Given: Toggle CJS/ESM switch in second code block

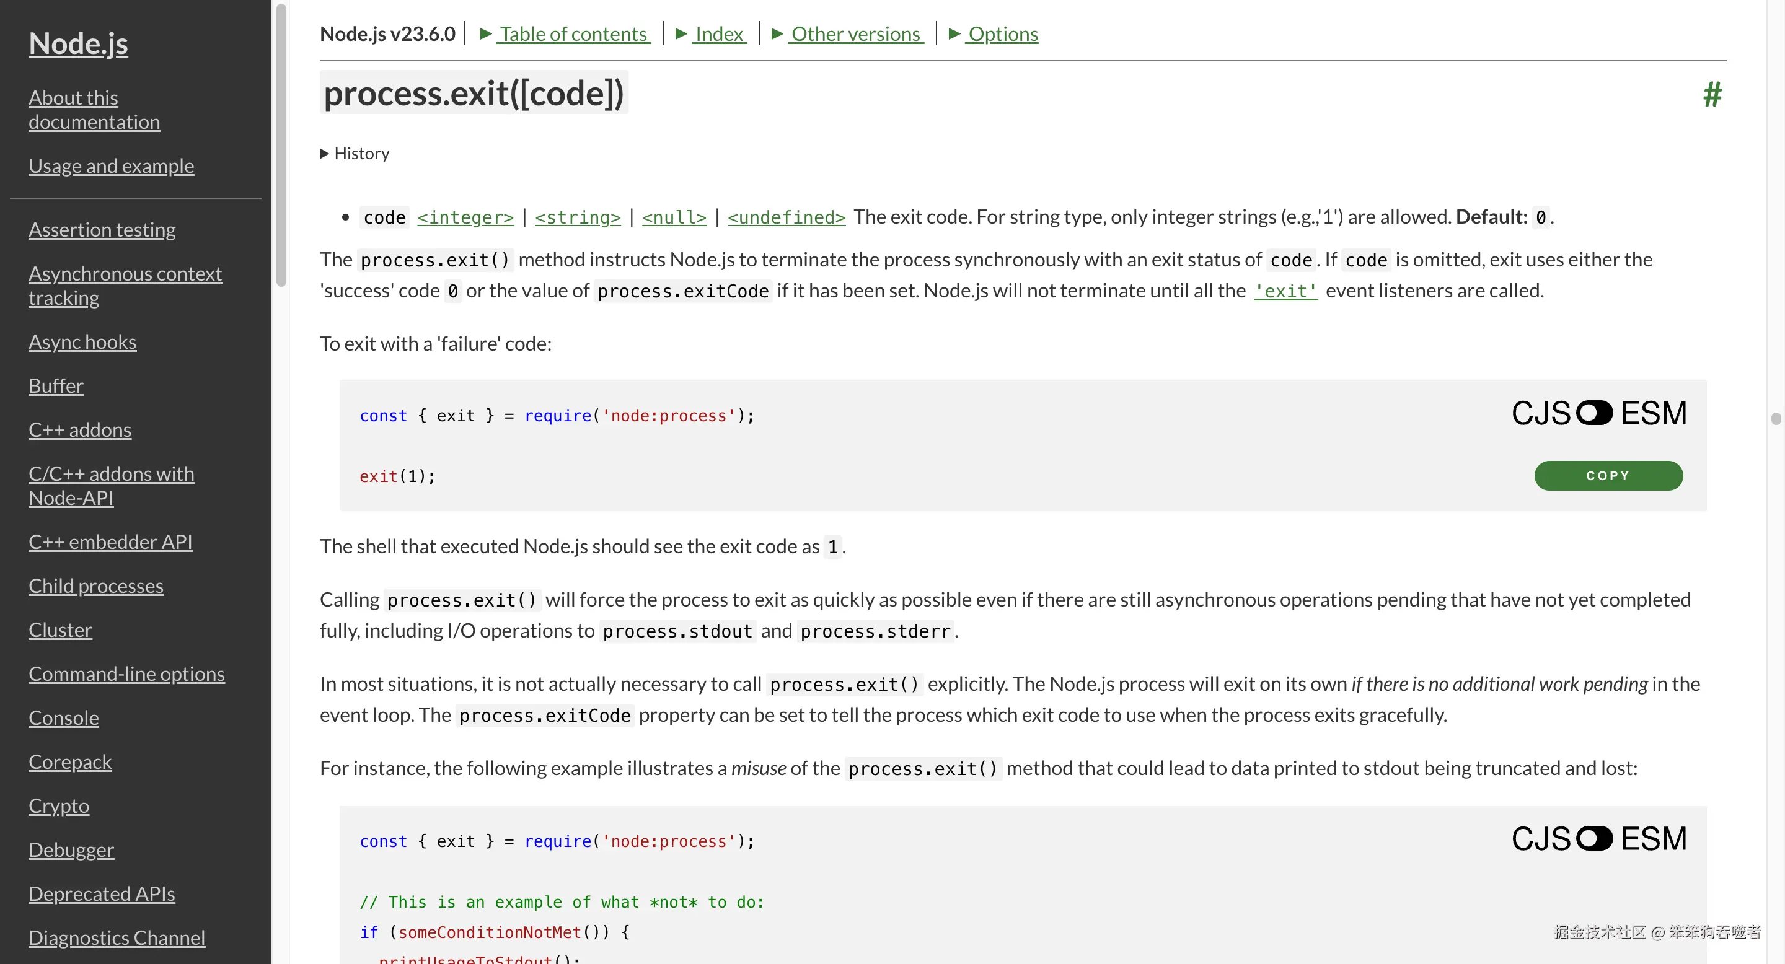Looking at the screenshot, I should [x=1593, y=839].
